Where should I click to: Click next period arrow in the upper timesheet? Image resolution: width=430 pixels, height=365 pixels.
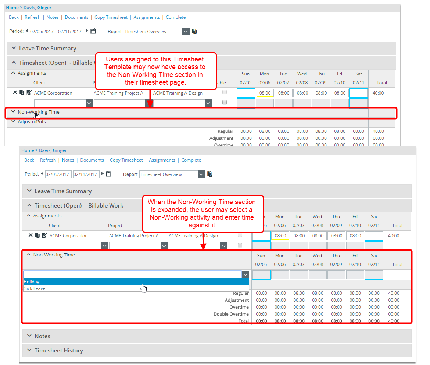87,31
